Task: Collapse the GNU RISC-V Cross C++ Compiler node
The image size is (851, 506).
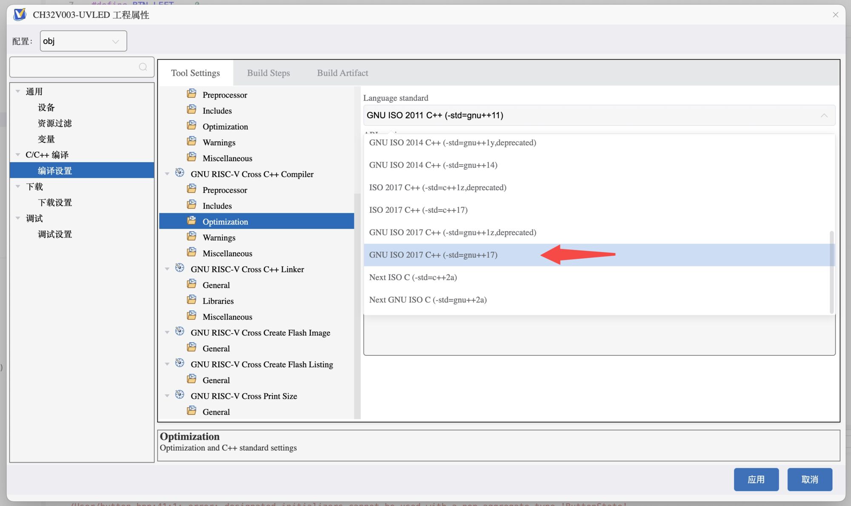Action: coord(167,174)
